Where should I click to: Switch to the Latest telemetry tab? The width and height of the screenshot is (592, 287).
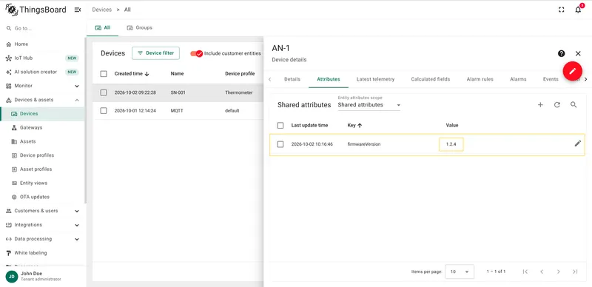point(375,79)
